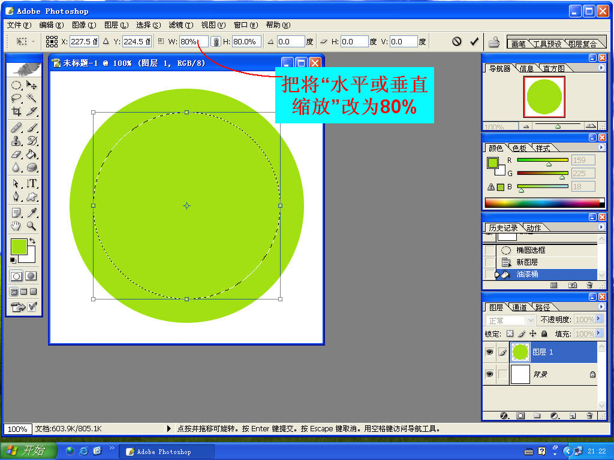Hide 图层 1 layer visibility eye

(489, 352)
